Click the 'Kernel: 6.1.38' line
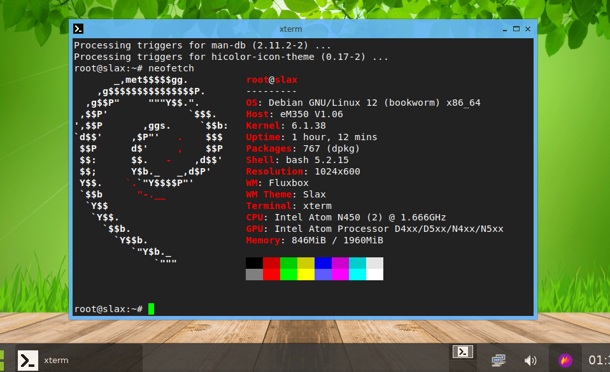 (x=286, y=125)
